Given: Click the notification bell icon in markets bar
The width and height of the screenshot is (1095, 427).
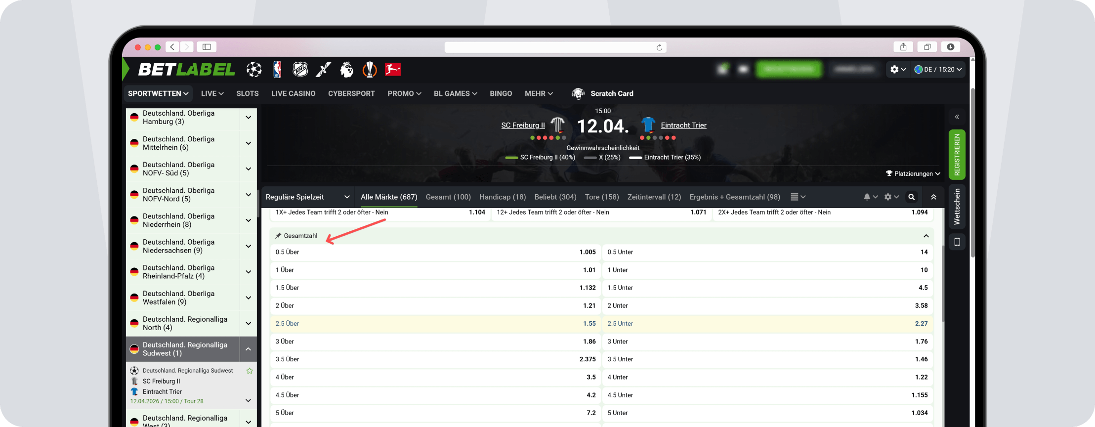Looking at the screenshot, I should point(867,197).
